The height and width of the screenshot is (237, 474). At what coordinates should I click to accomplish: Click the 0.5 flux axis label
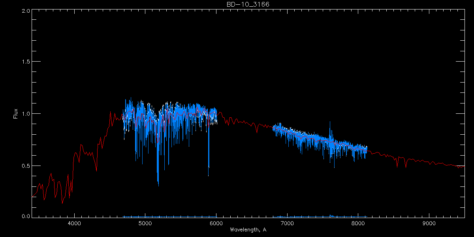point(26,166)
